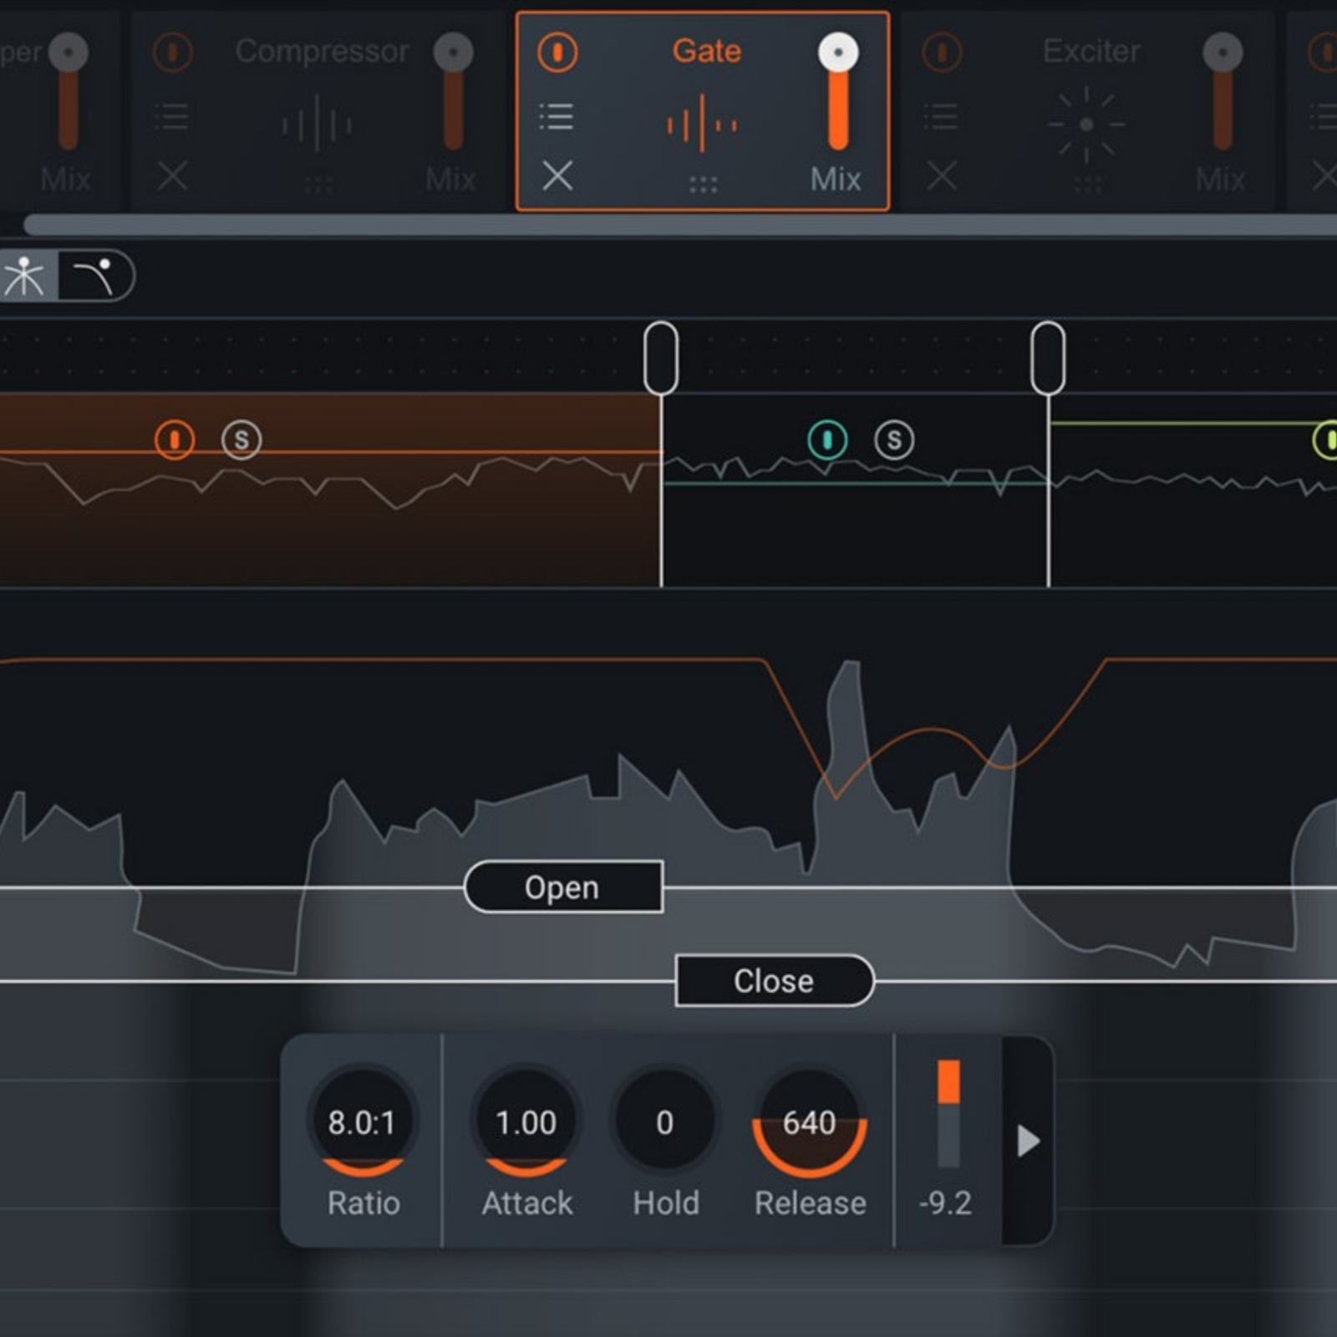This screenshot has height=1337, width=1337.
Task: Open the Exciter preset list menu
Action: pyautogui.click(x=943, y=117)
